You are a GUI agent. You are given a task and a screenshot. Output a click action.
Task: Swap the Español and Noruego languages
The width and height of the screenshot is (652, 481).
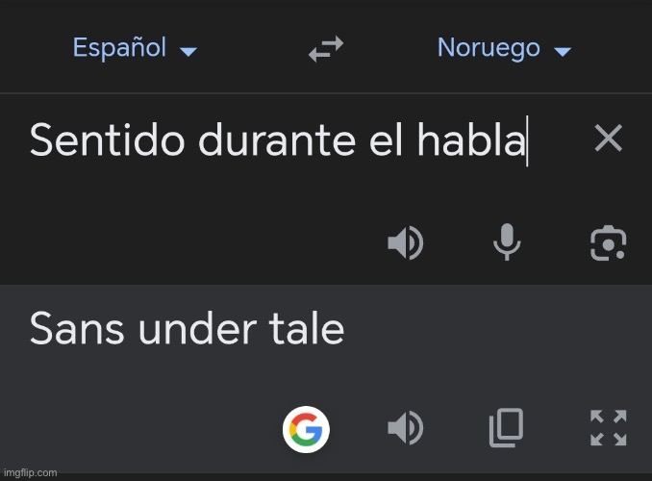[326, 49]
